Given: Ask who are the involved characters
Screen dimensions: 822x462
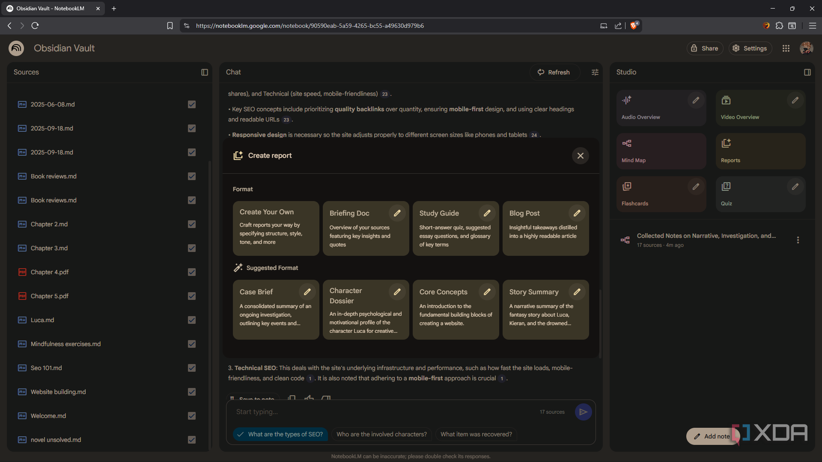Looking at the screenshot, I should [381, 434].
